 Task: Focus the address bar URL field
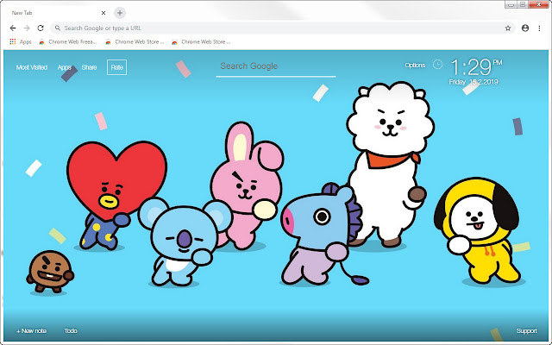[x=282, y=28]
